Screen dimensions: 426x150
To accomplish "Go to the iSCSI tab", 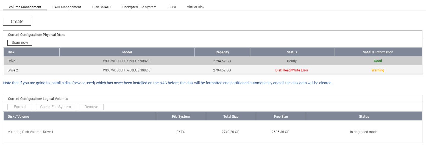I will click(x=172, y=7).
